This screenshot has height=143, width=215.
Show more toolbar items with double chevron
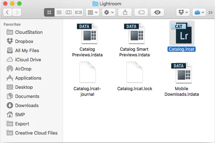tap(210, 12)
